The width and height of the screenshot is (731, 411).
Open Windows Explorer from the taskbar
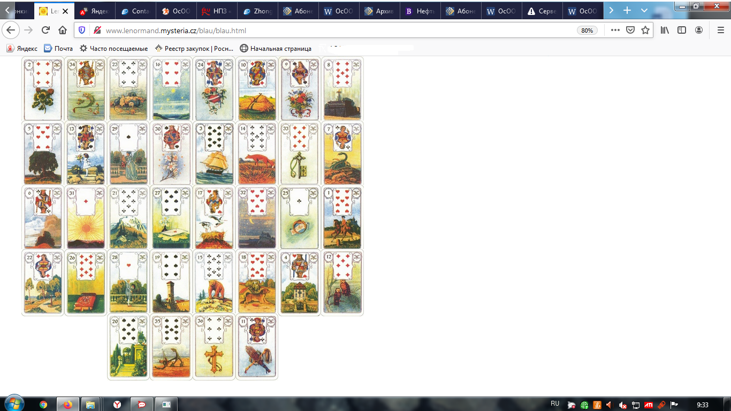90,405
